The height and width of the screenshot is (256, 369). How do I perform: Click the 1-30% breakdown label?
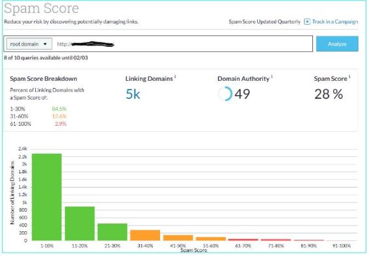pyautogui.click(x=18, y=109)
